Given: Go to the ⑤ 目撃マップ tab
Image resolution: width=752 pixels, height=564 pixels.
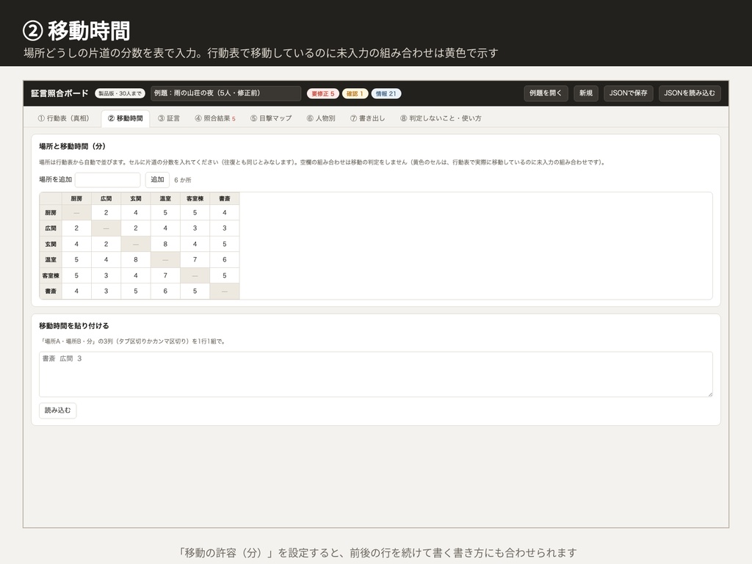Looking at the screenshot, I should [x=271, y=118].
